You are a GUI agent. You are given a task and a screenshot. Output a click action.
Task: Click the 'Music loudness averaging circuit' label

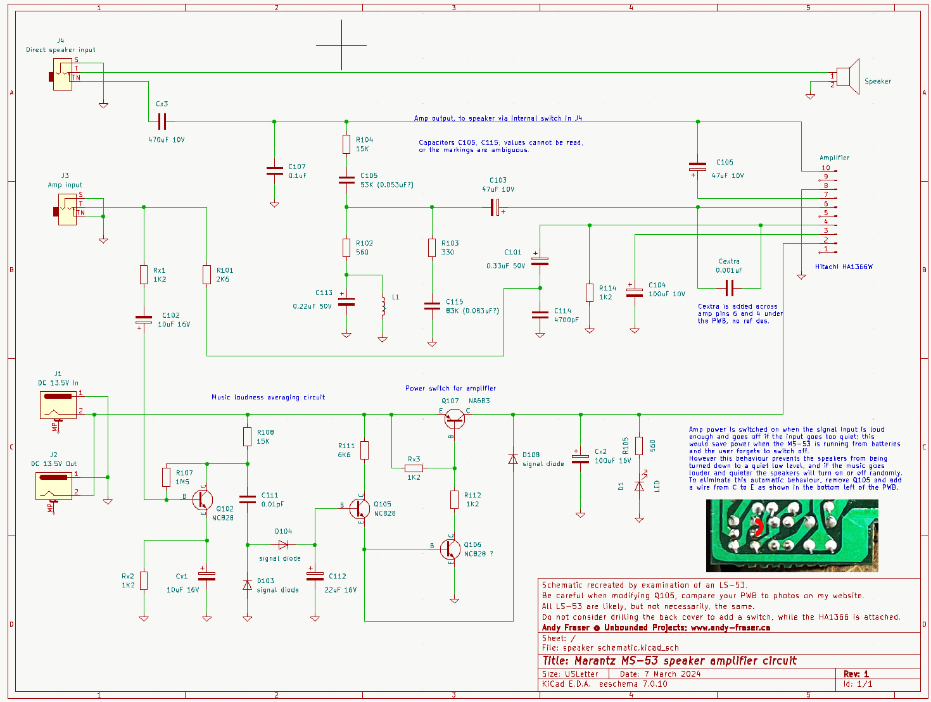pos(268,398)
